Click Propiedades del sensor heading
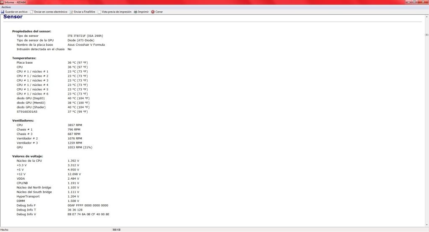 [x=31, y=31]
